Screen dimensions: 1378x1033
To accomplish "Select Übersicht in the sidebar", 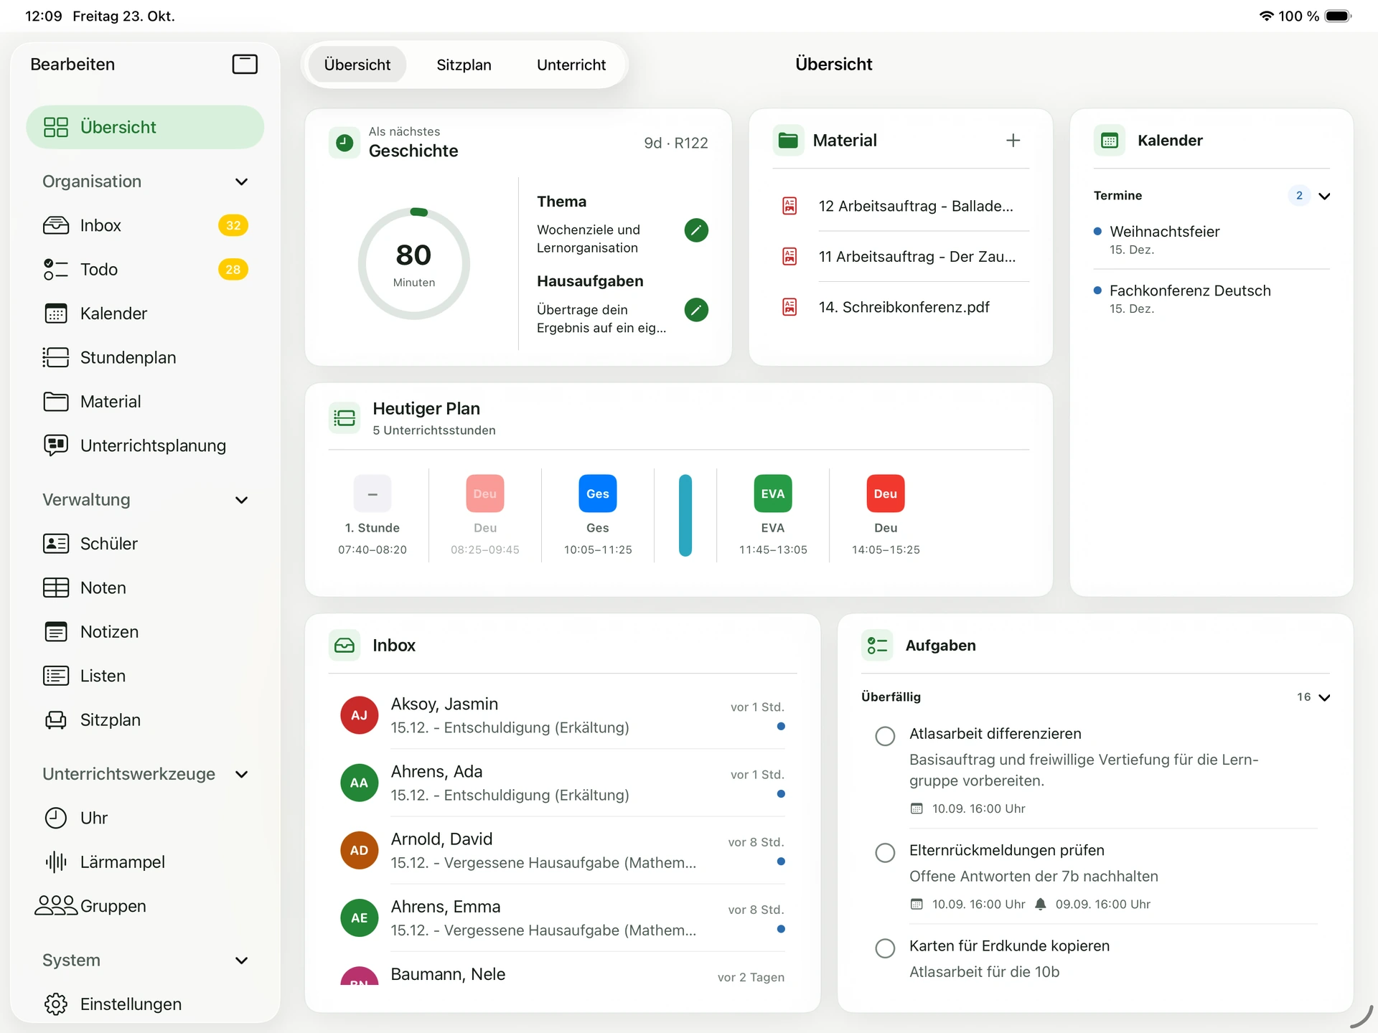I will [145, 127].
